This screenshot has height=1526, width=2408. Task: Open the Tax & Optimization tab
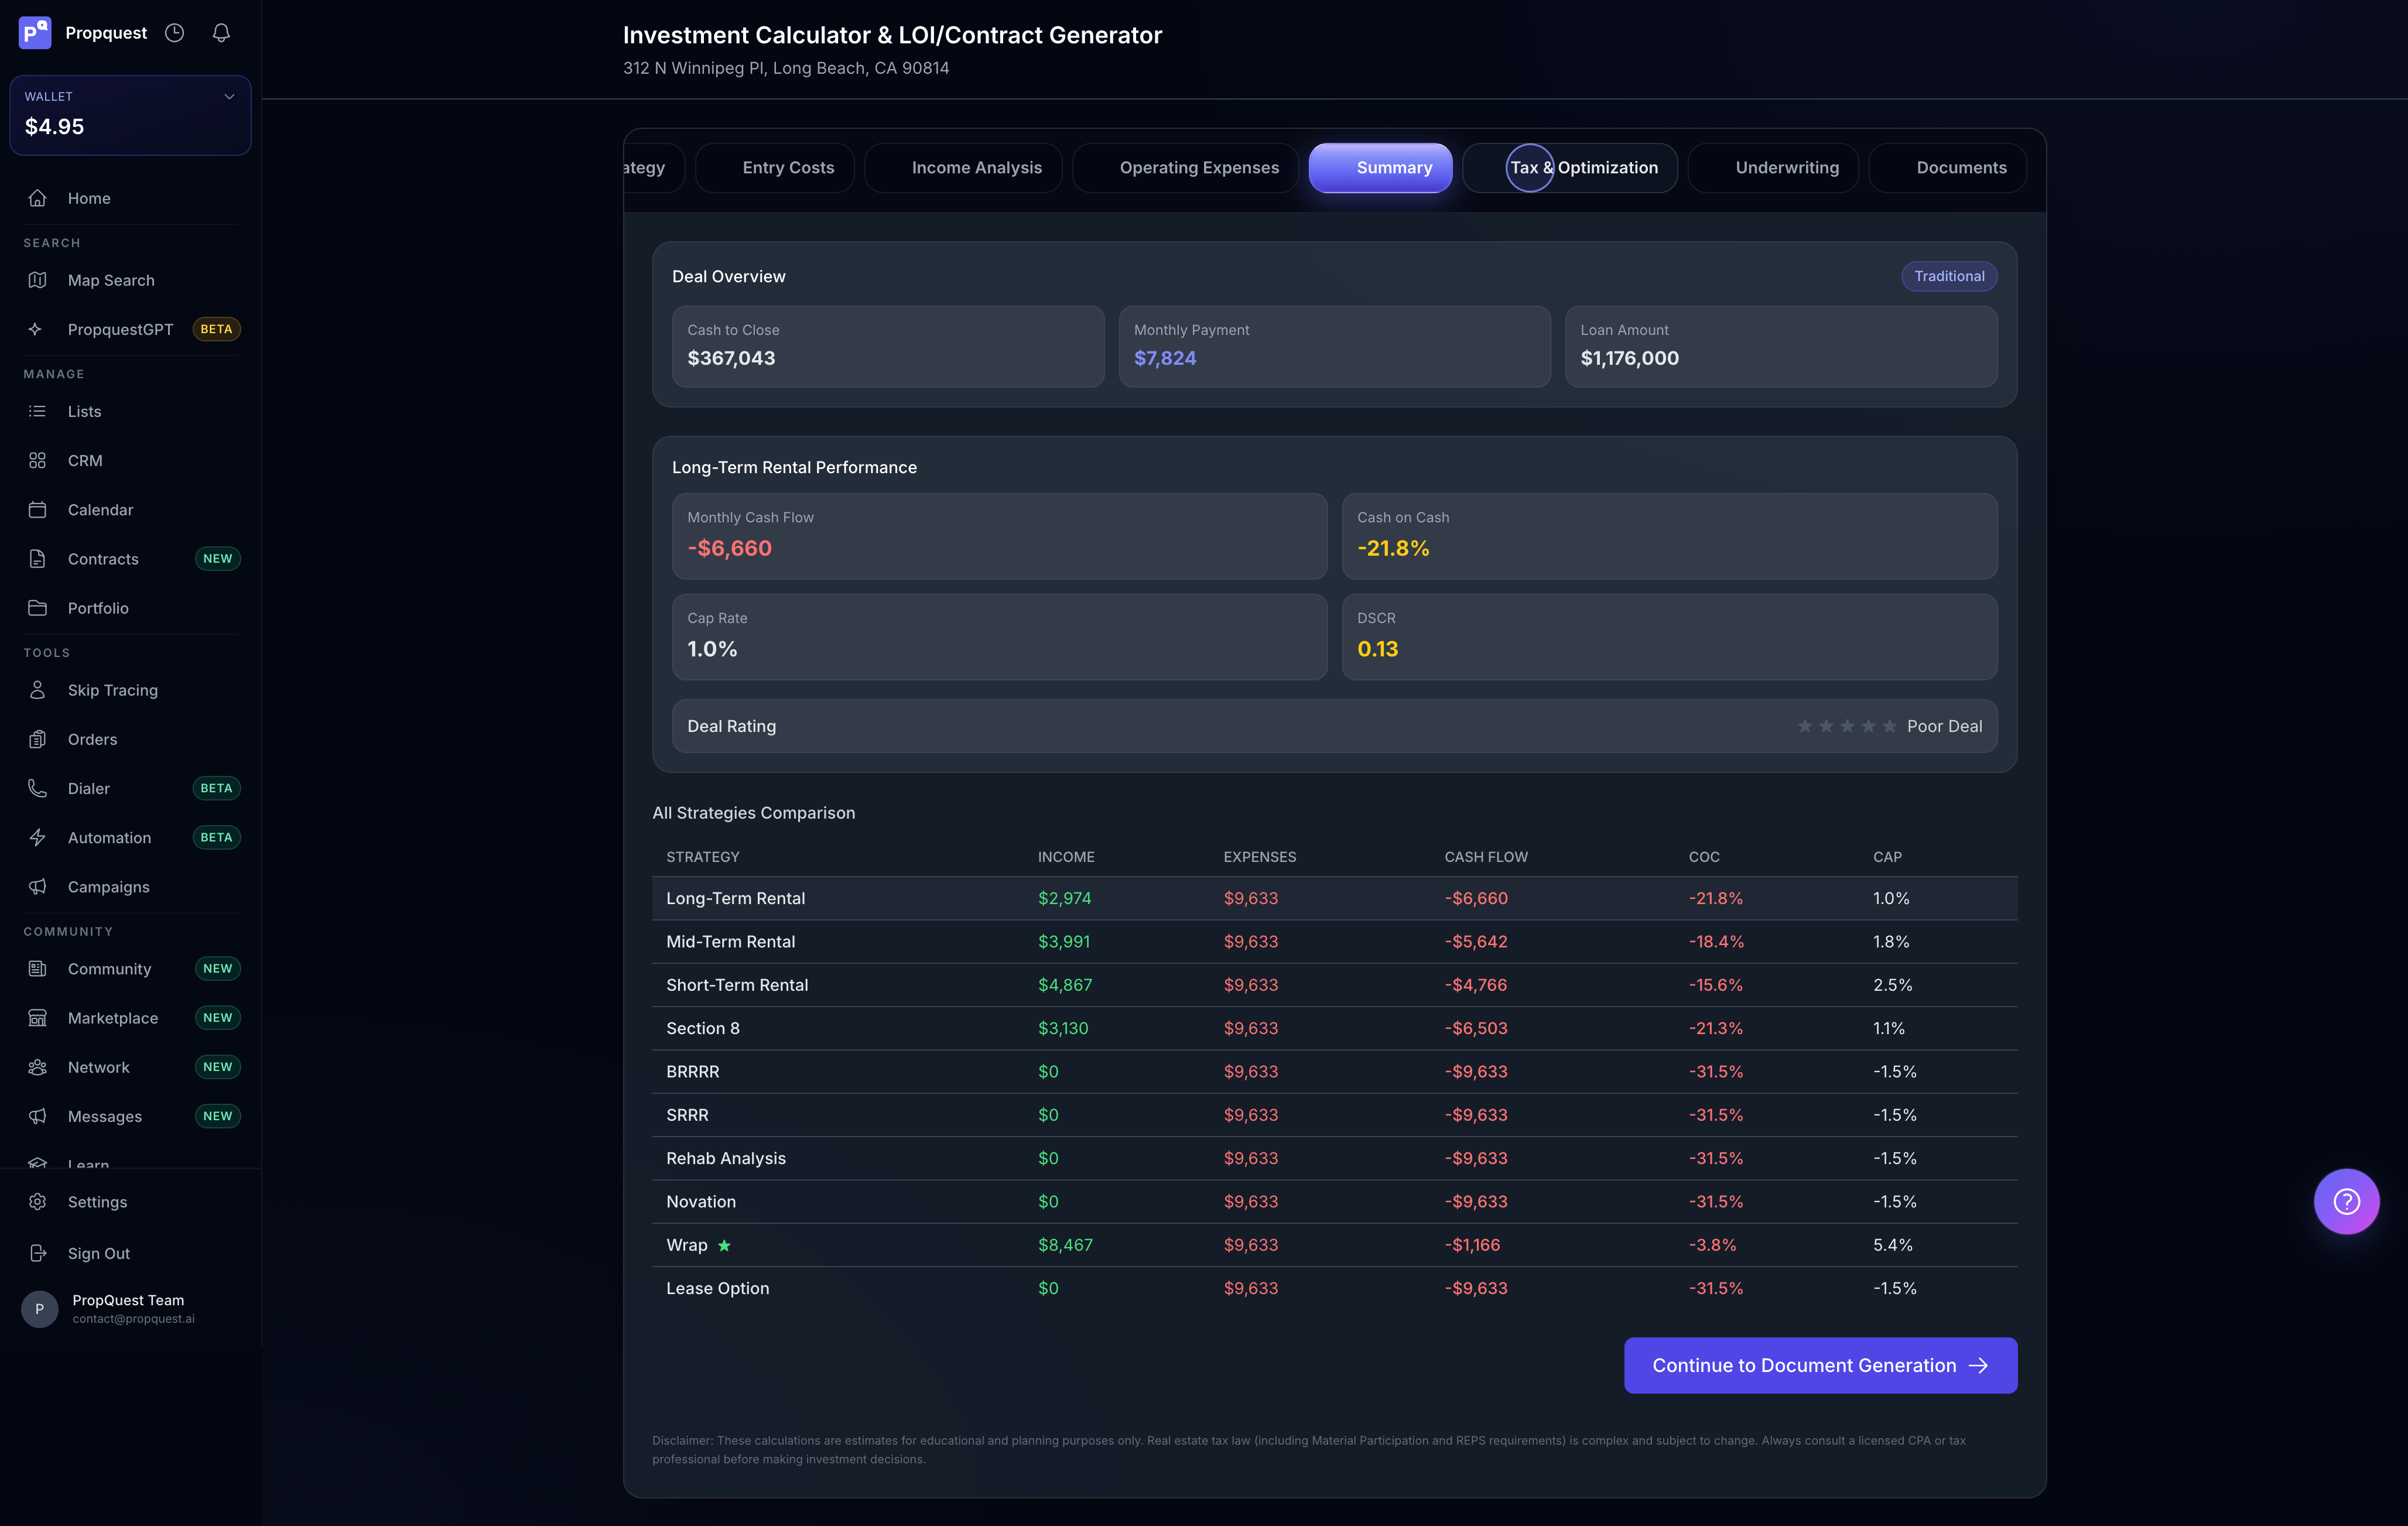(1570, 168)
